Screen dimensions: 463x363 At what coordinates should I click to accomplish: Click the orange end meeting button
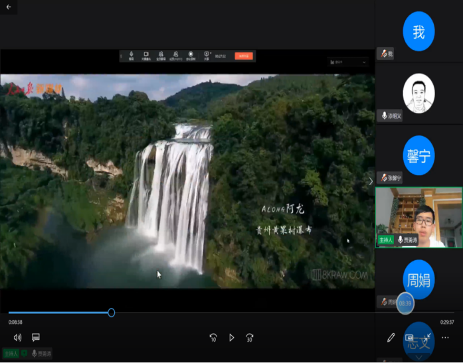click(243, 56)
